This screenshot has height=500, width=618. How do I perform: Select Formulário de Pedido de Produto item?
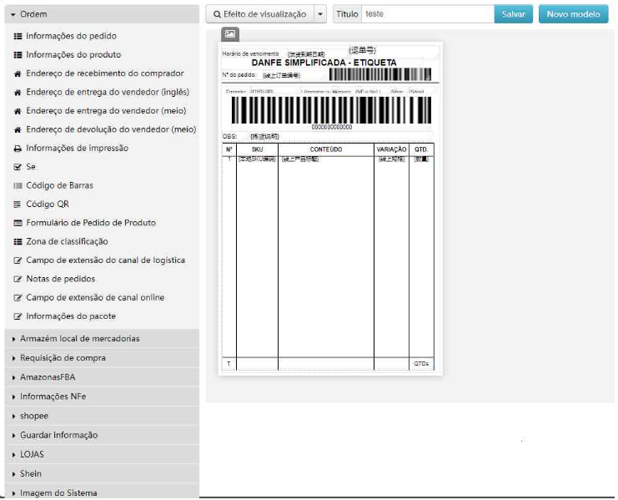pyautogui.click(x=91, y=223)
